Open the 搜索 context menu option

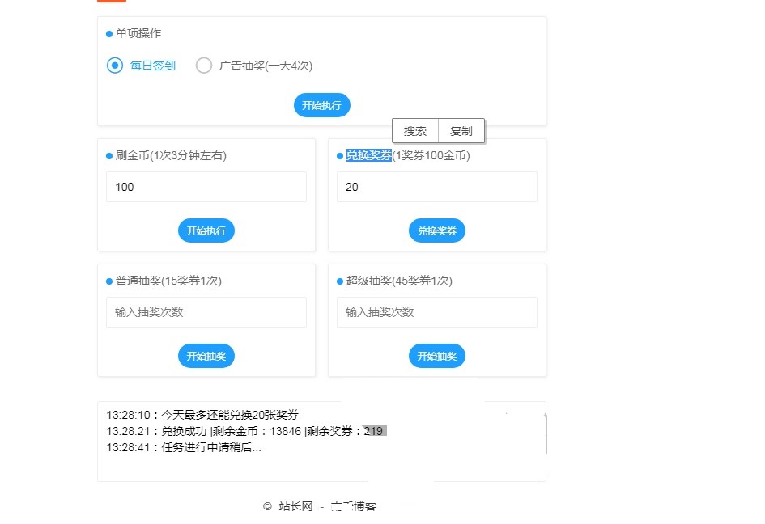coord(415,130)
